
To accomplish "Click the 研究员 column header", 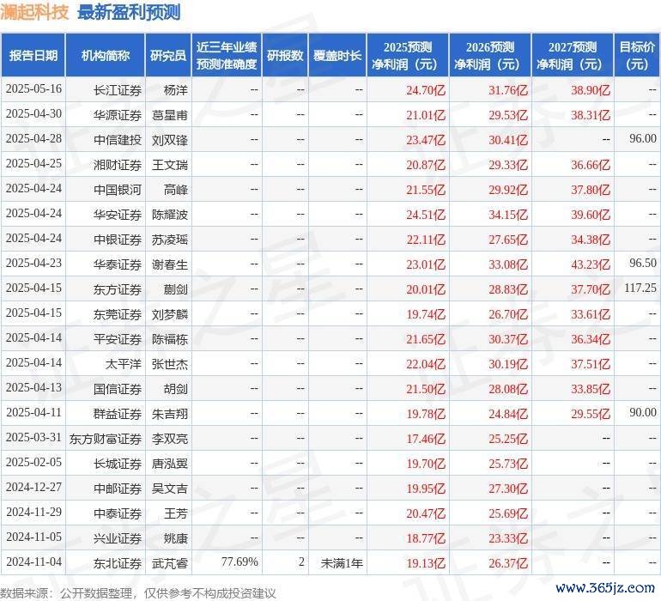I will click(x=168, y=55).
